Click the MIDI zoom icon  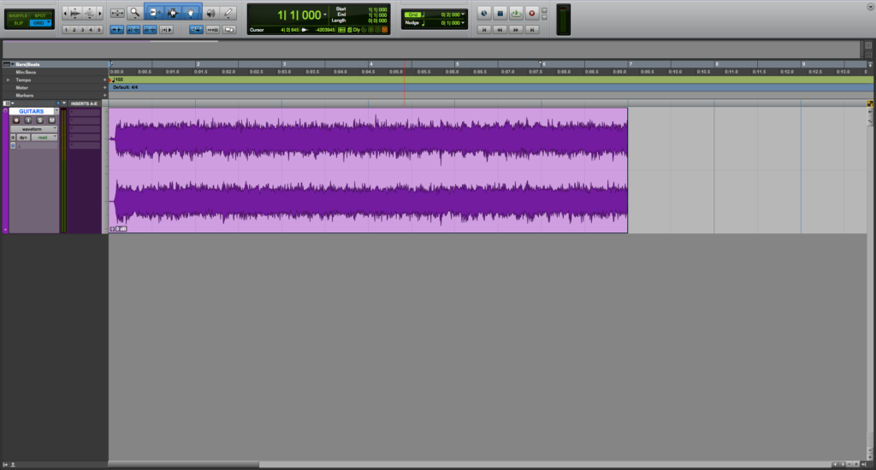(x=89, y=12)
